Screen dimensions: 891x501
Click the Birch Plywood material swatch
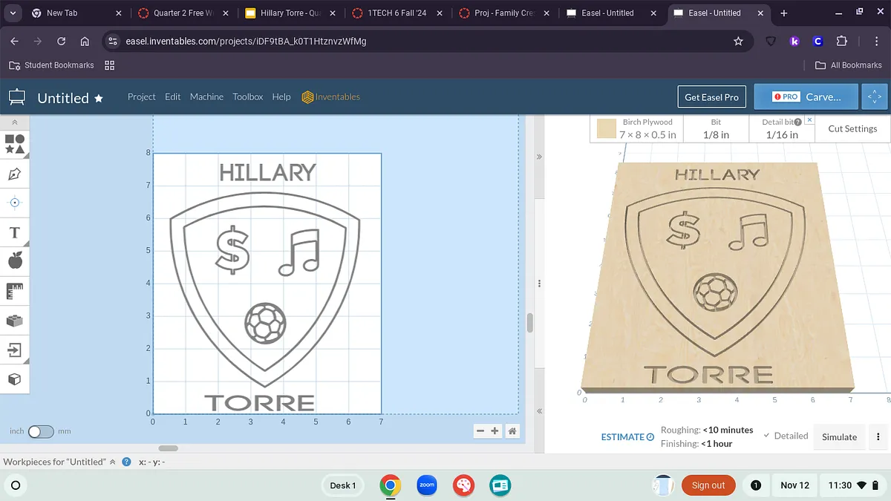pyautogui.click(x=607, y=128)
